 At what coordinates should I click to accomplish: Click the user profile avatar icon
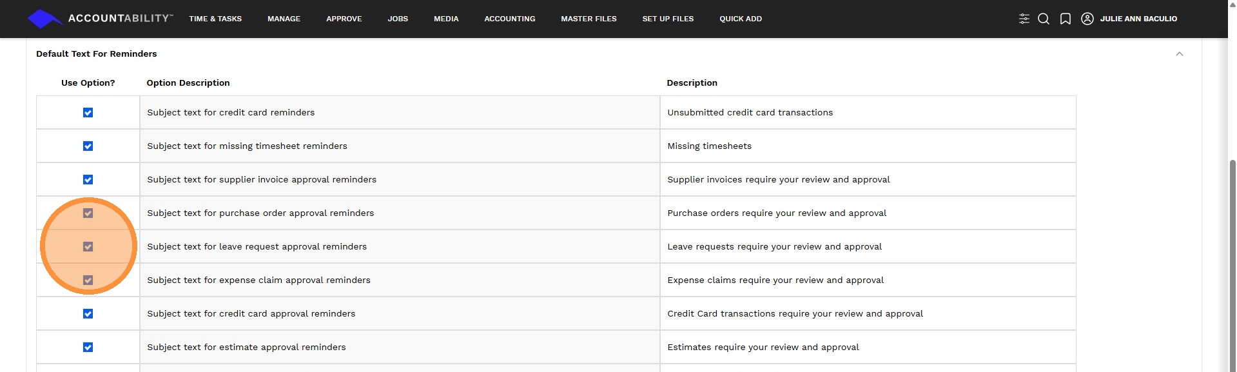[x=1087, y=19]
